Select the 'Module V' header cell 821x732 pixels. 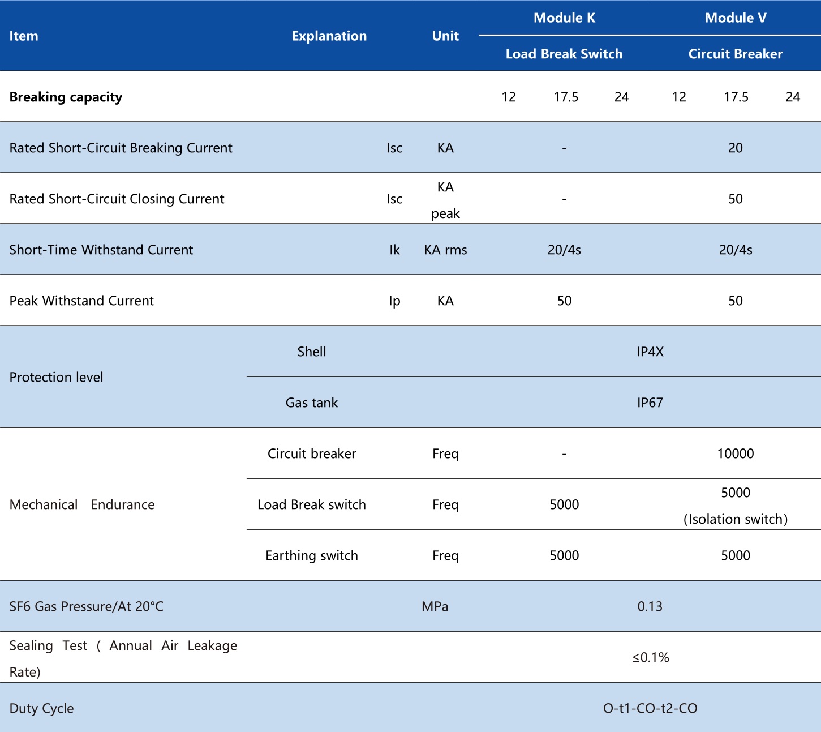pos(736,18)
